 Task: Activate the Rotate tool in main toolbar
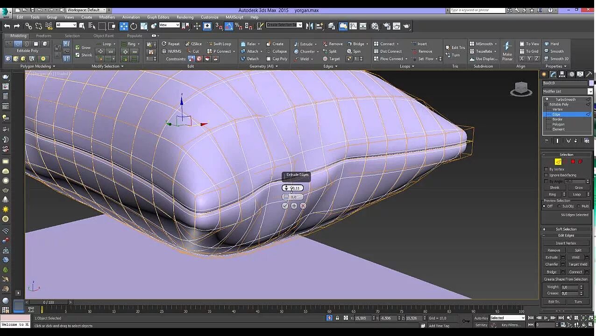pos(134,26)
